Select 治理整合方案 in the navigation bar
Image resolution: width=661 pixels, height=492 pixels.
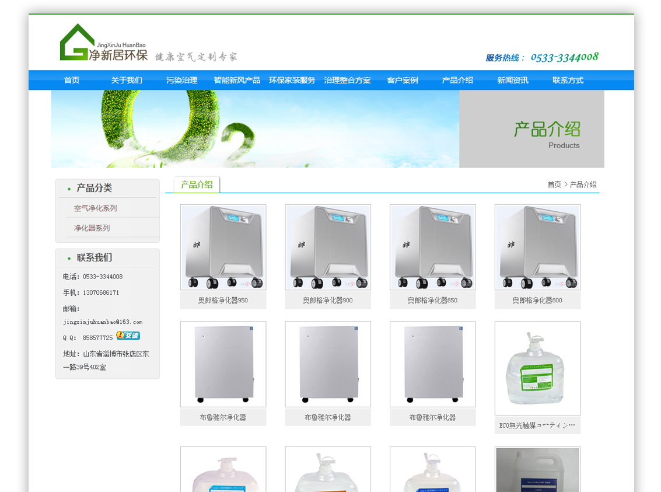click(347, 80)
